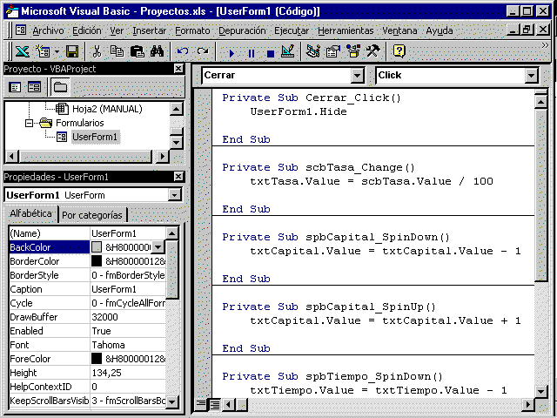Click project tree horizontal scroll right arrow
Screen dimensions: 557x418
pos(163,156)
